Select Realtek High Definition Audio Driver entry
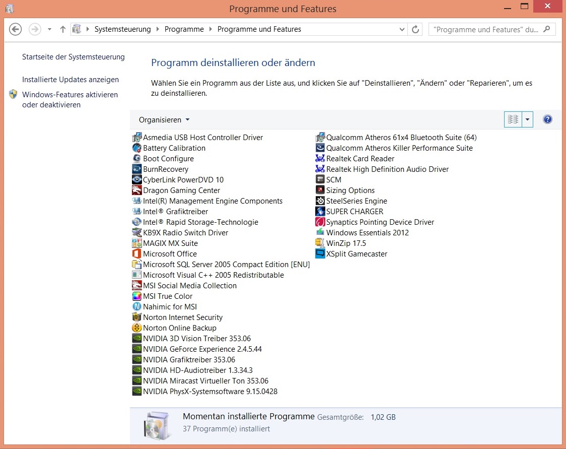Image resolution: width=566 pixels, height=449 pixels. click(x=382, y=169)
